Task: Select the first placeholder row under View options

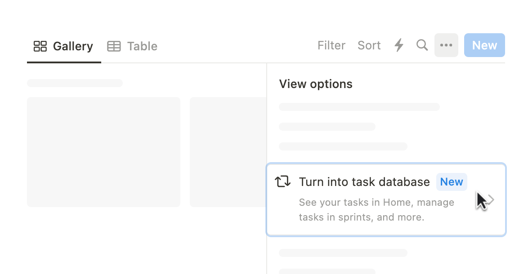Action: (x=359, y=107)
